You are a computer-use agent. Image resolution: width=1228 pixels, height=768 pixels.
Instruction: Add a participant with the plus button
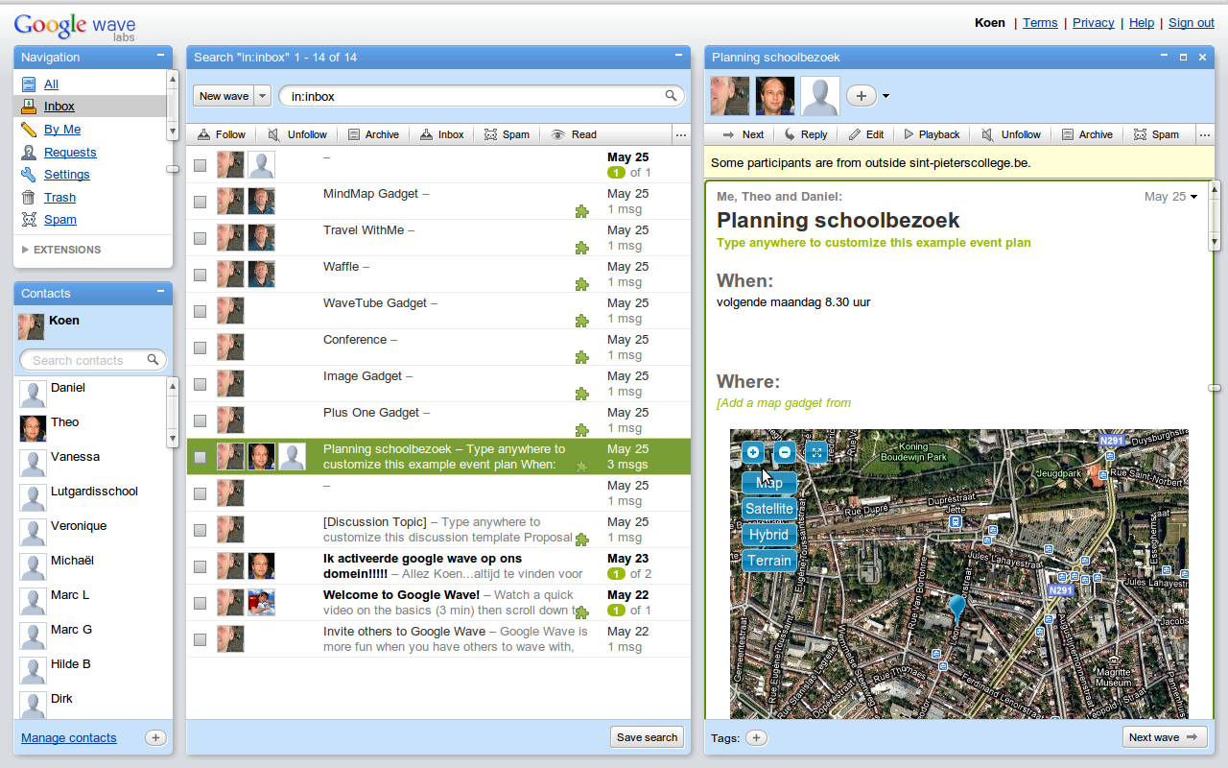pos(862,96)
